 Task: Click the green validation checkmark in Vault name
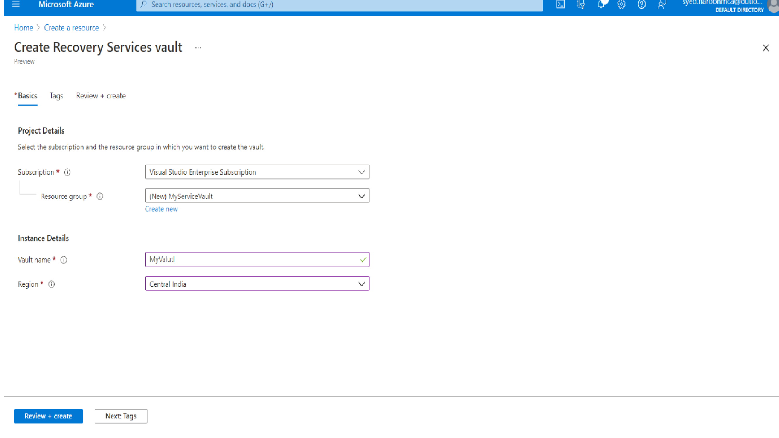click(363, 260)
